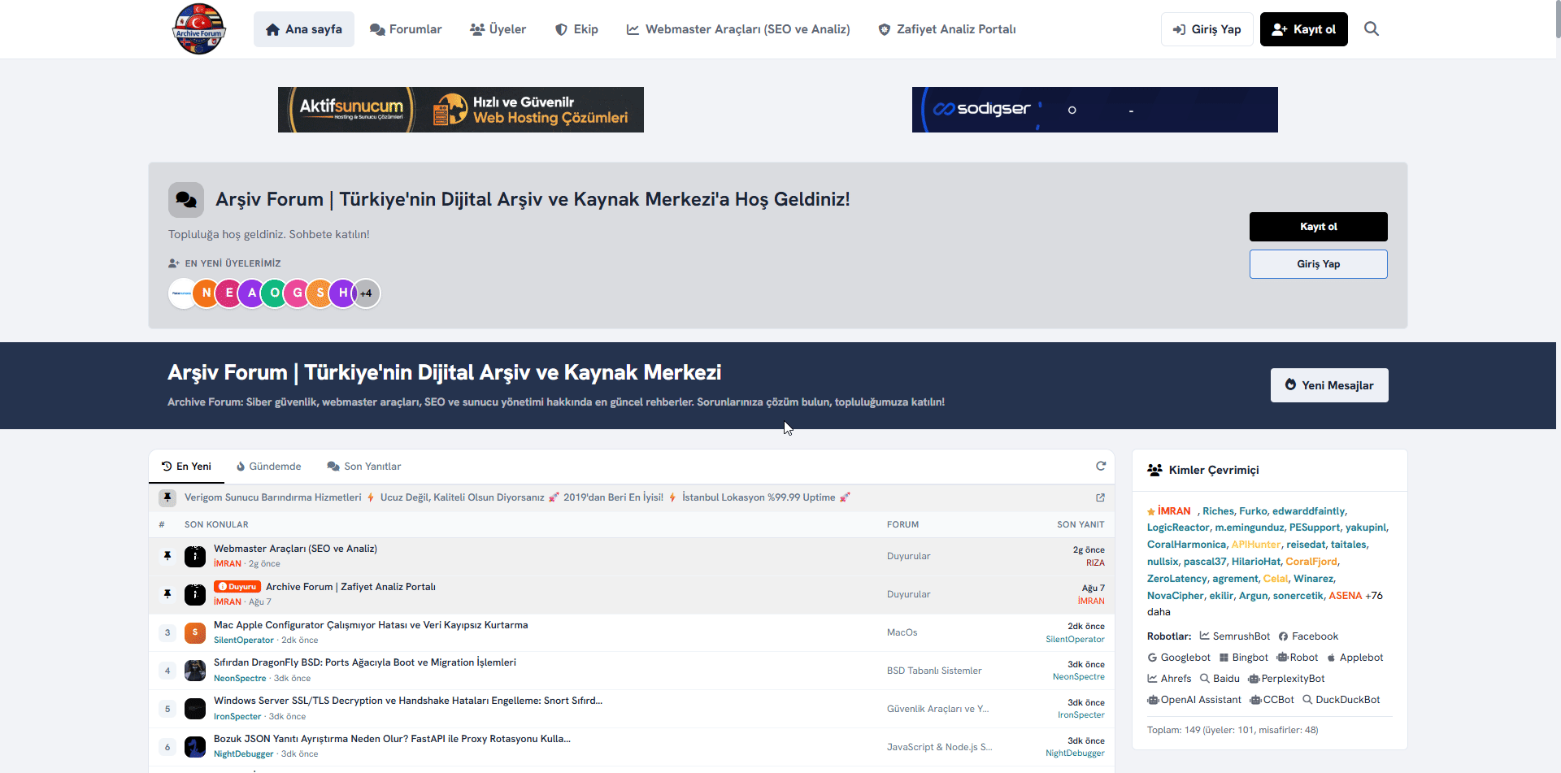Screen dimensions: 1561x773
Task: Open the Üyeler menu item
Action: point(498,29)
